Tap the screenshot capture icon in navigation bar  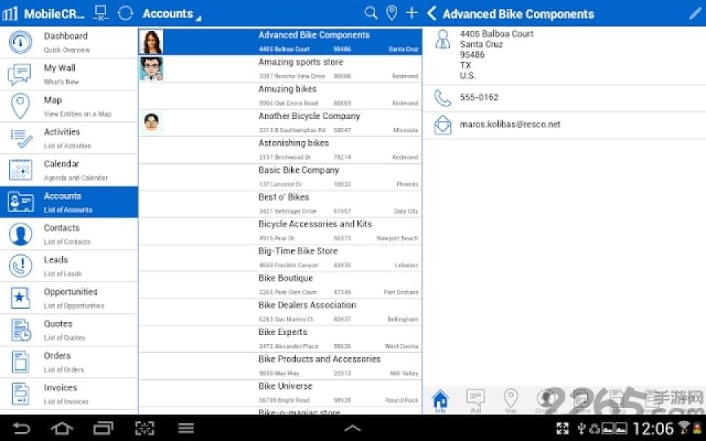click(x=145, y=428)
